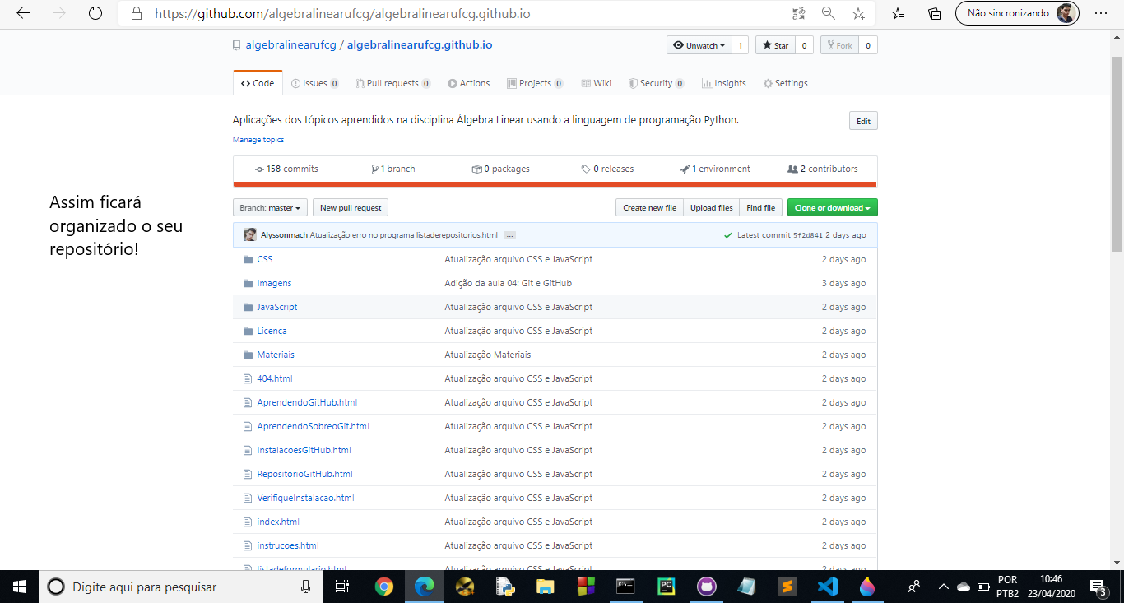Click Alyssonmach author avatar
The width and height of the screenshot is (1124, 603).
click(249, 235)
